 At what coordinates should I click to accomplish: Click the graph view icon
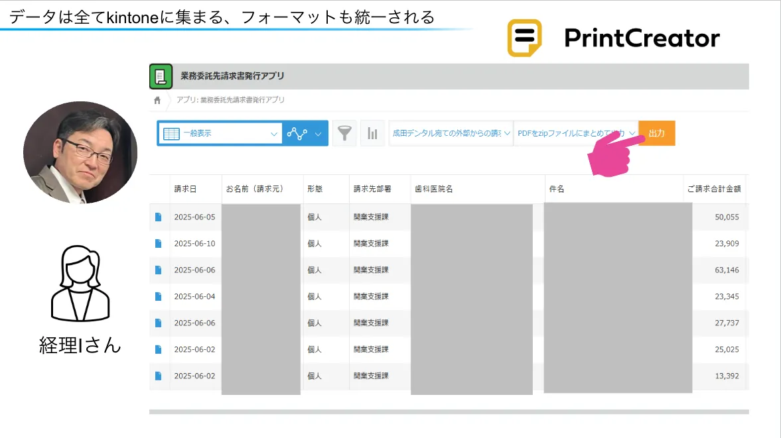[297, 133]
